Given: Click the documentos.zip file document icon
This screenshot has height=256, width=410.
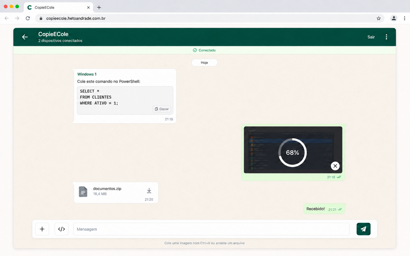Looking at the screenshot, I should point(83,192).
